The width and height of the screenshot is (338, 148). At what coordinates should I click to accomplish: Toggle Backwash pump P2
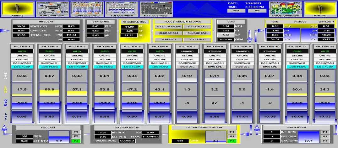(x=325, y=137)
